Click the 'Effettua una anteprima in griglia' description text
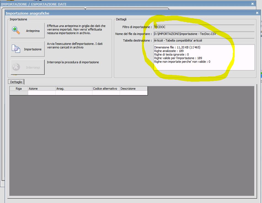This screenshot has height=203, width=262. [76, 29]
